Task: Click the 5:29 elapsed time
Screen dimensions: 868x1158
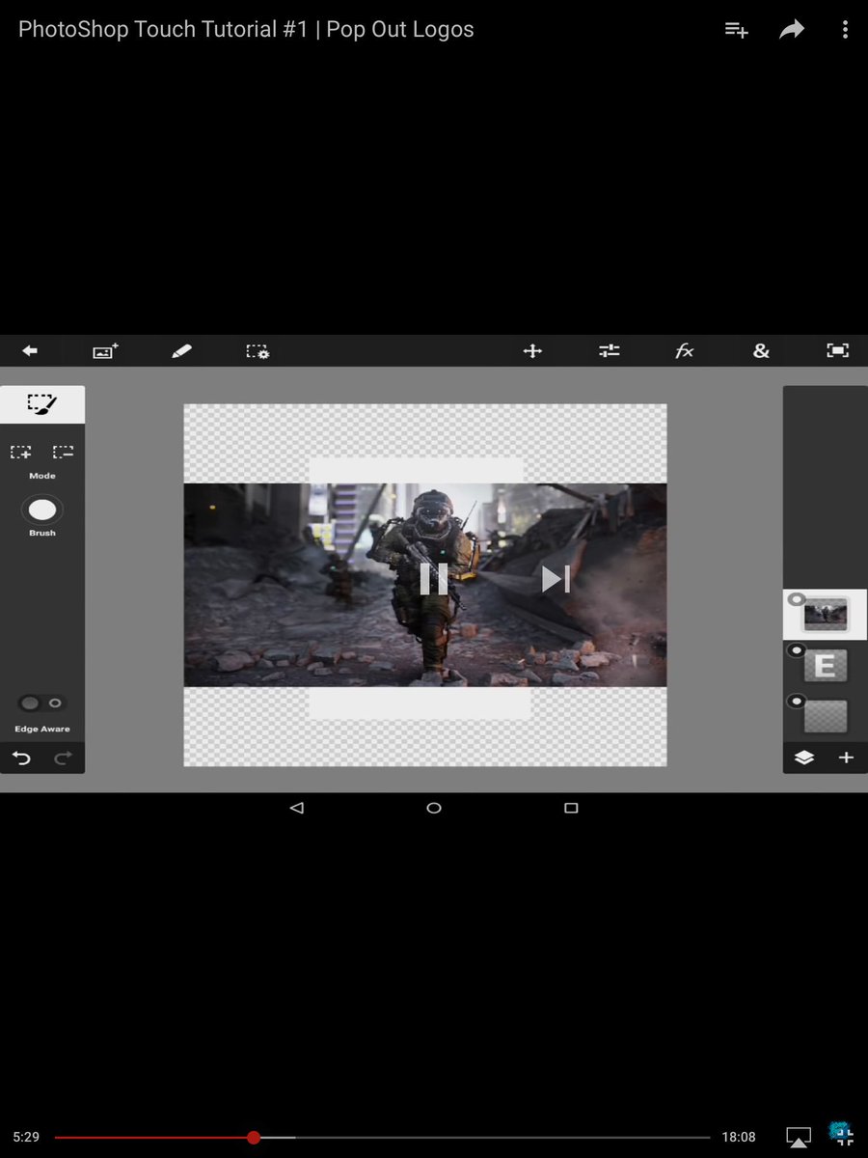Action: point(26,1138)
